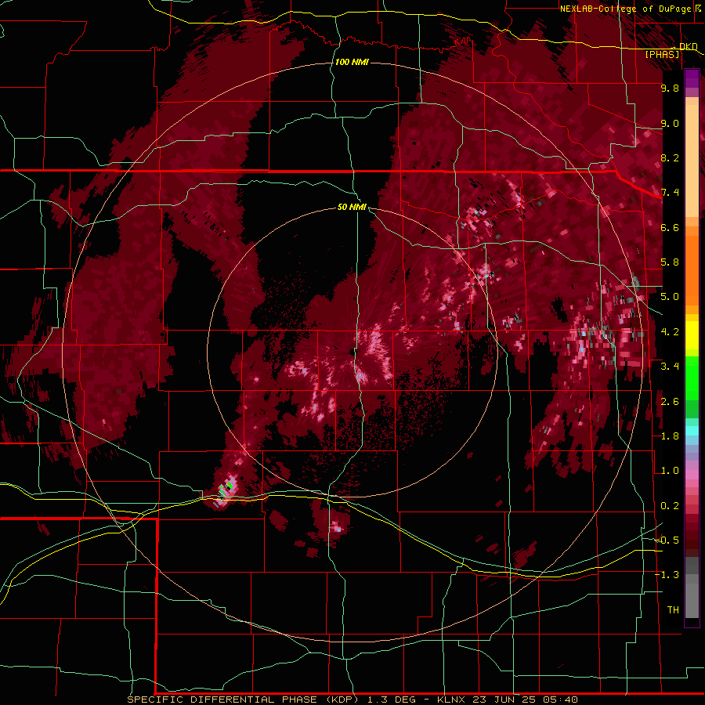
Task: Click the 2.6 color scale value
Action: point(670,402)
